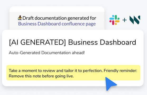Screen dimensions: 147x95
Task: Click "Auto-Generated Documentation ahead!" subtitle
Action: click(x=47, y=53)
